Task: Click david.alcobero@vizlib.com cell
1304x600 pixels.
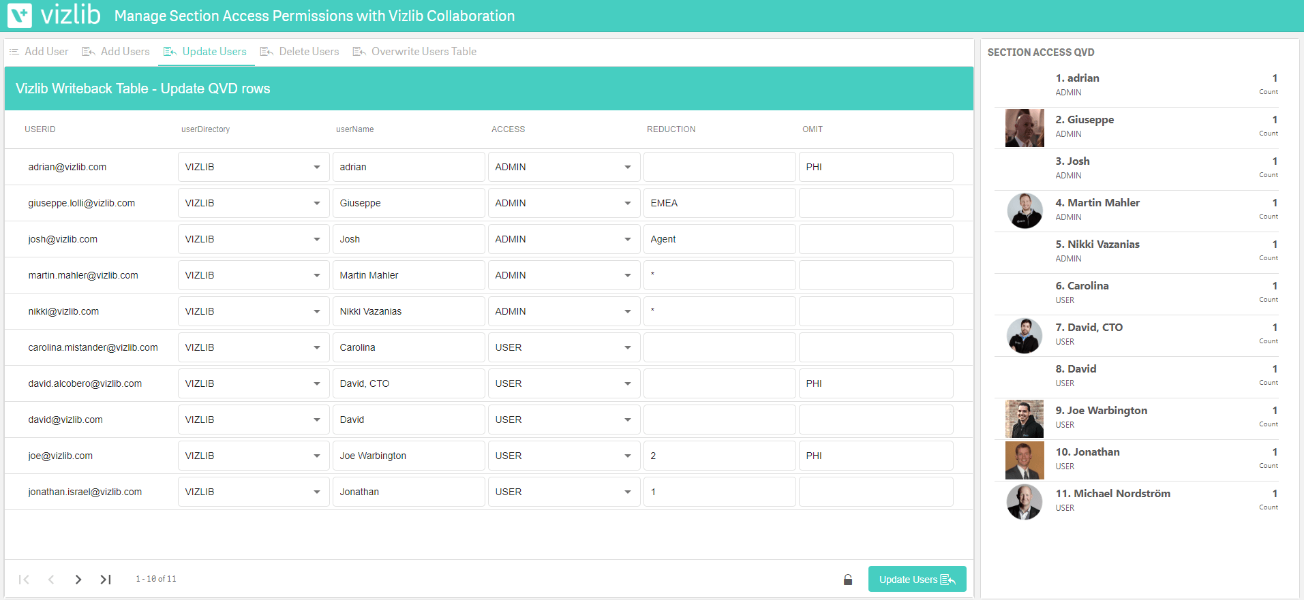Action: click(85, 383)
